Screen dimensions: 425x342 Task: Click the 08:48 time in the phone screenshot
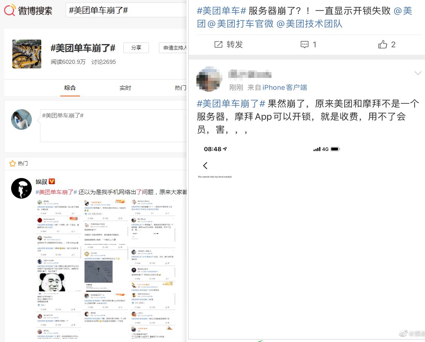pos(213,149)
